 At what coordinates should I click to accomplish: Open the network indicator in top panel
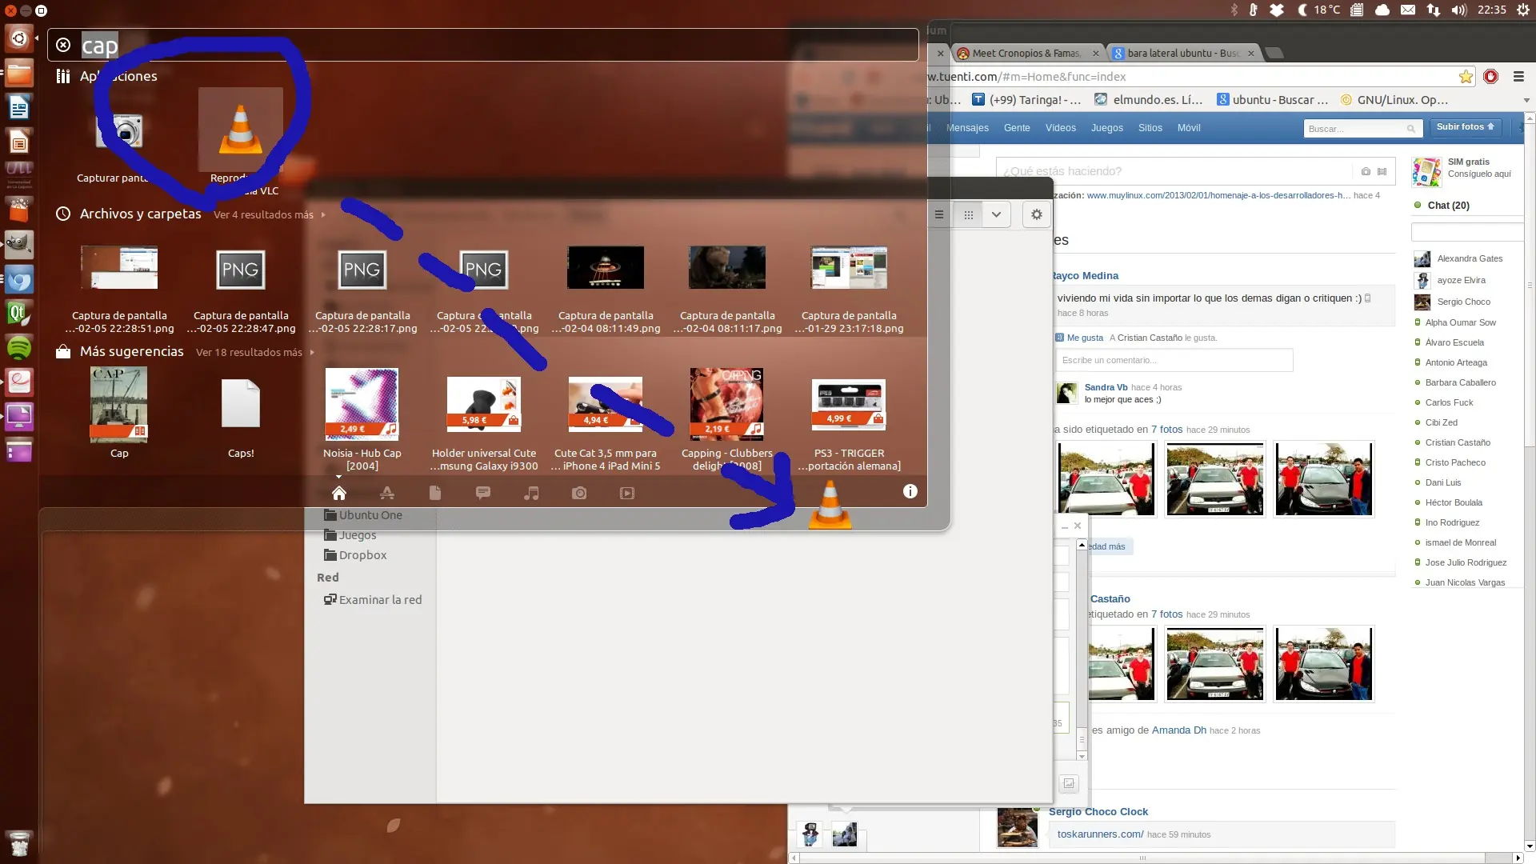tap(1434, 10)
